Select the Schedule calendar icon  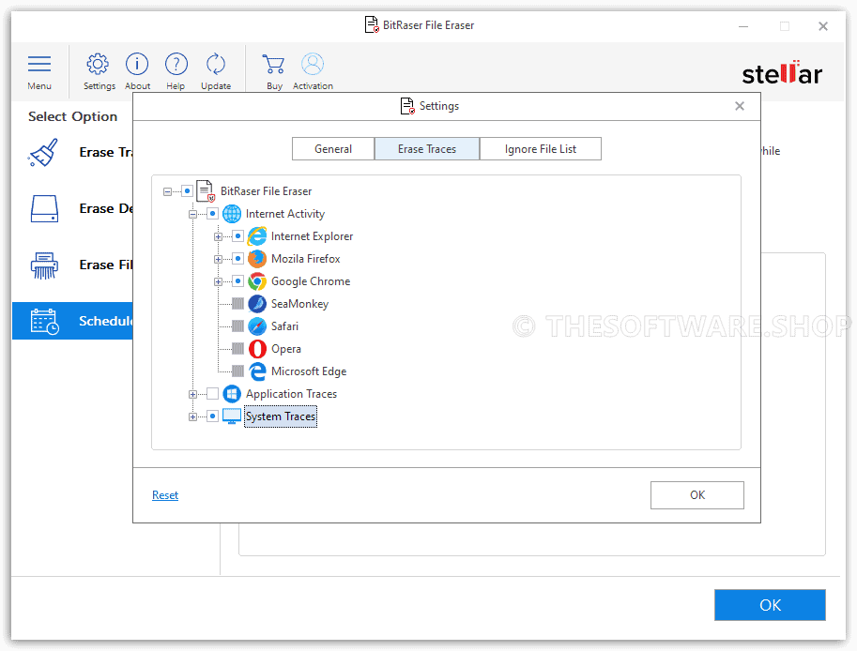[x=45, y=321]
